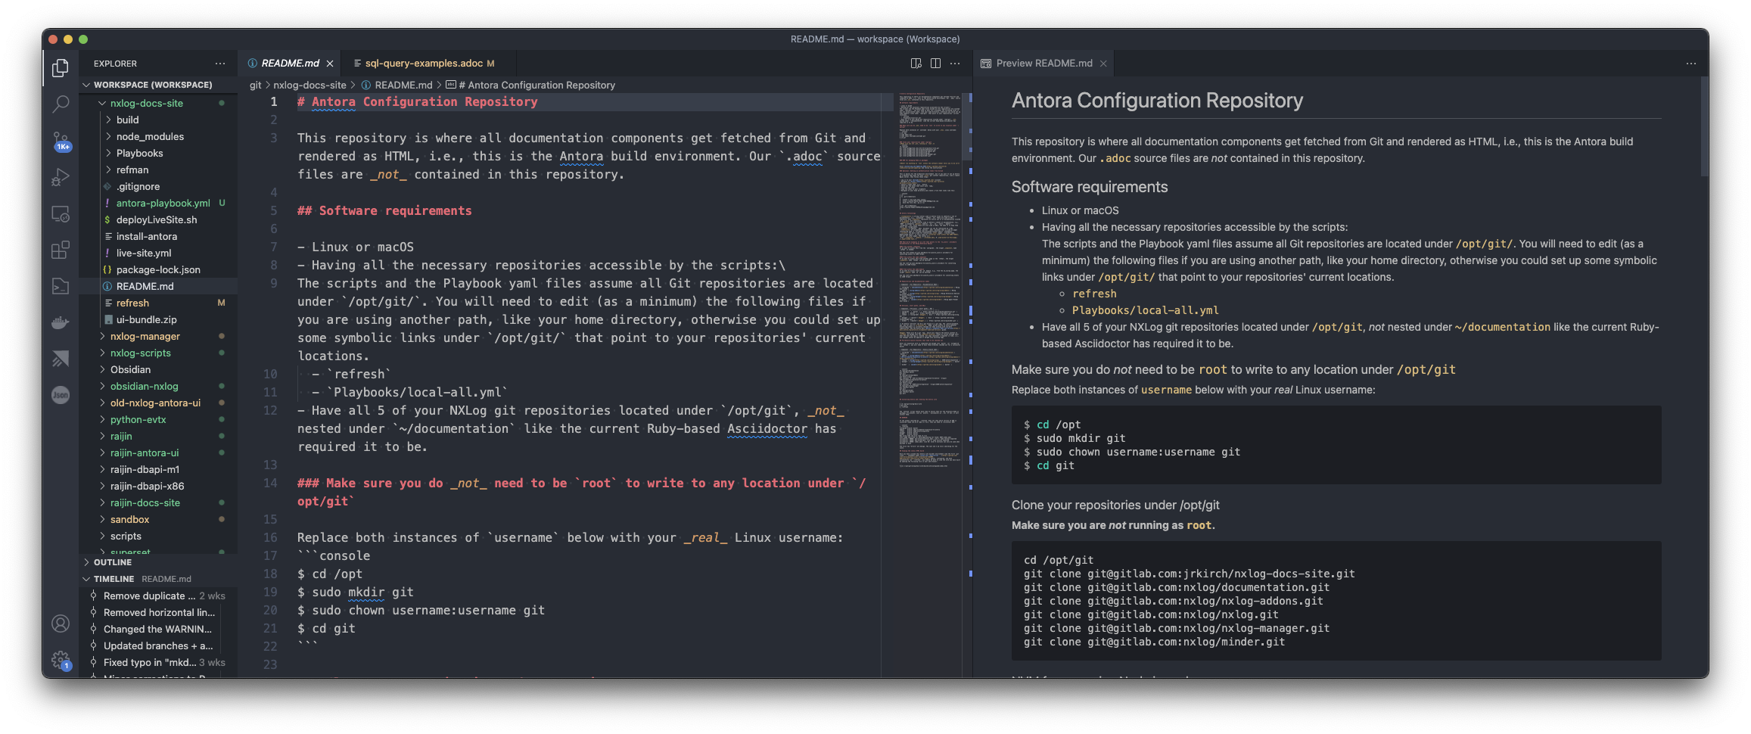1751x734 pixels.
Task: Open the Remote Explorer view
Action: [x=61, y=213]
